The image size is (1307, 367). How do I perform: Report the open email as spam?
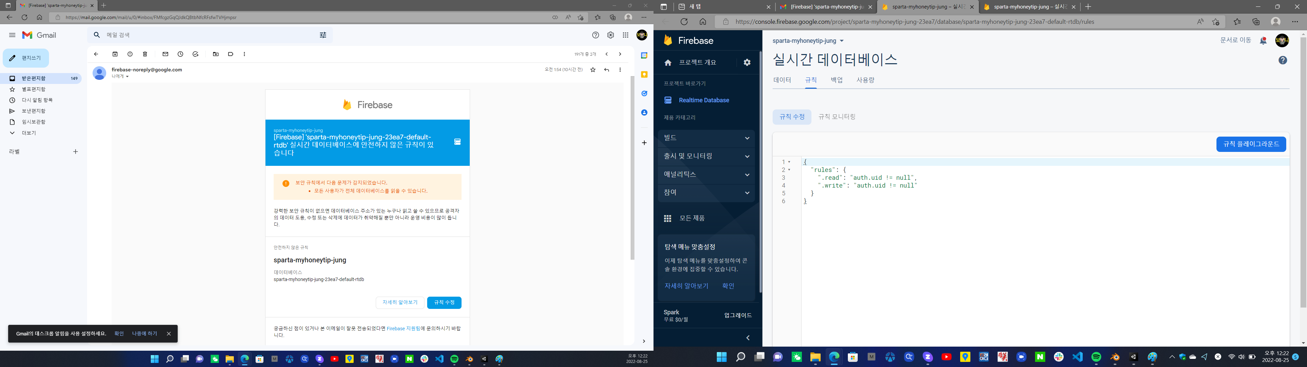[130, 54]
